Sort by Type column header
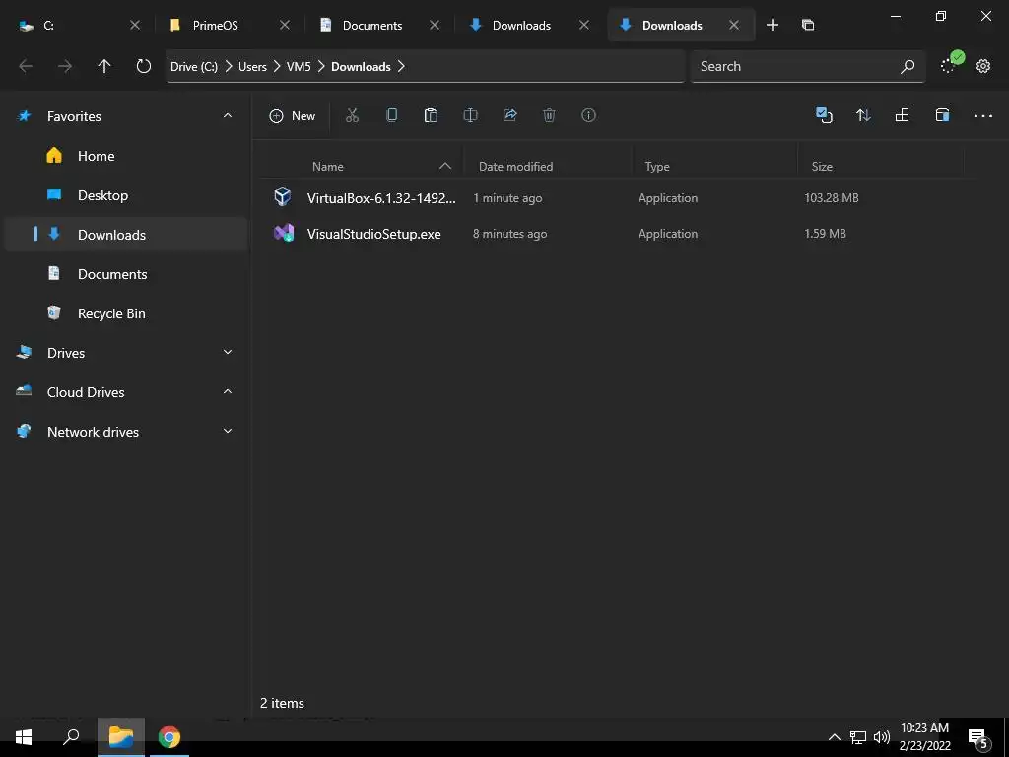Image resolution: width=1009 pixels, height=757 pixels. (x=657, y=166)
